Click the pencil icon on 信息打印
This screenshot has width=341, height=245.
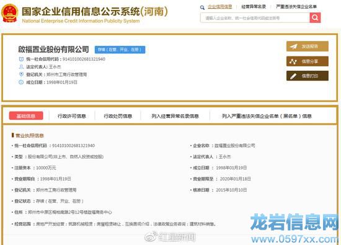point(293,76)
